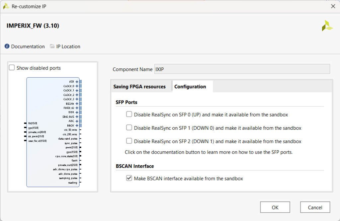Viewport: 340px width, 221px height.
Task: Click the plus icon next to SBIO_BUS
Action: (x=77, y=117)
